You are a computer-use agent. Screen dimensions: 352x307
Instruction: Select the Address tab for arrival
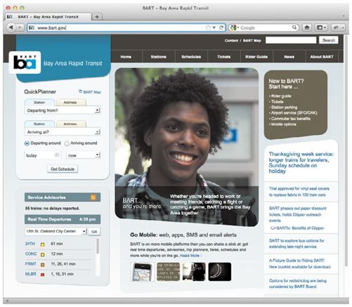tap(70, 124)
